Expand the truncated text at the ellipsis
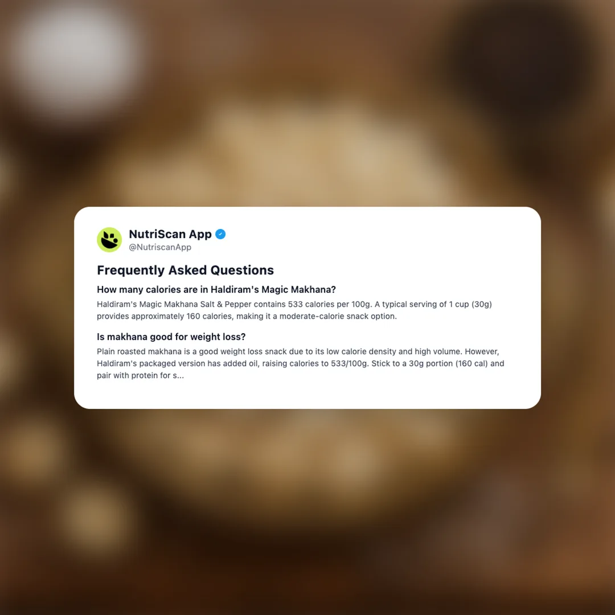The image size is (615, 615). click(x=179, y=376)
